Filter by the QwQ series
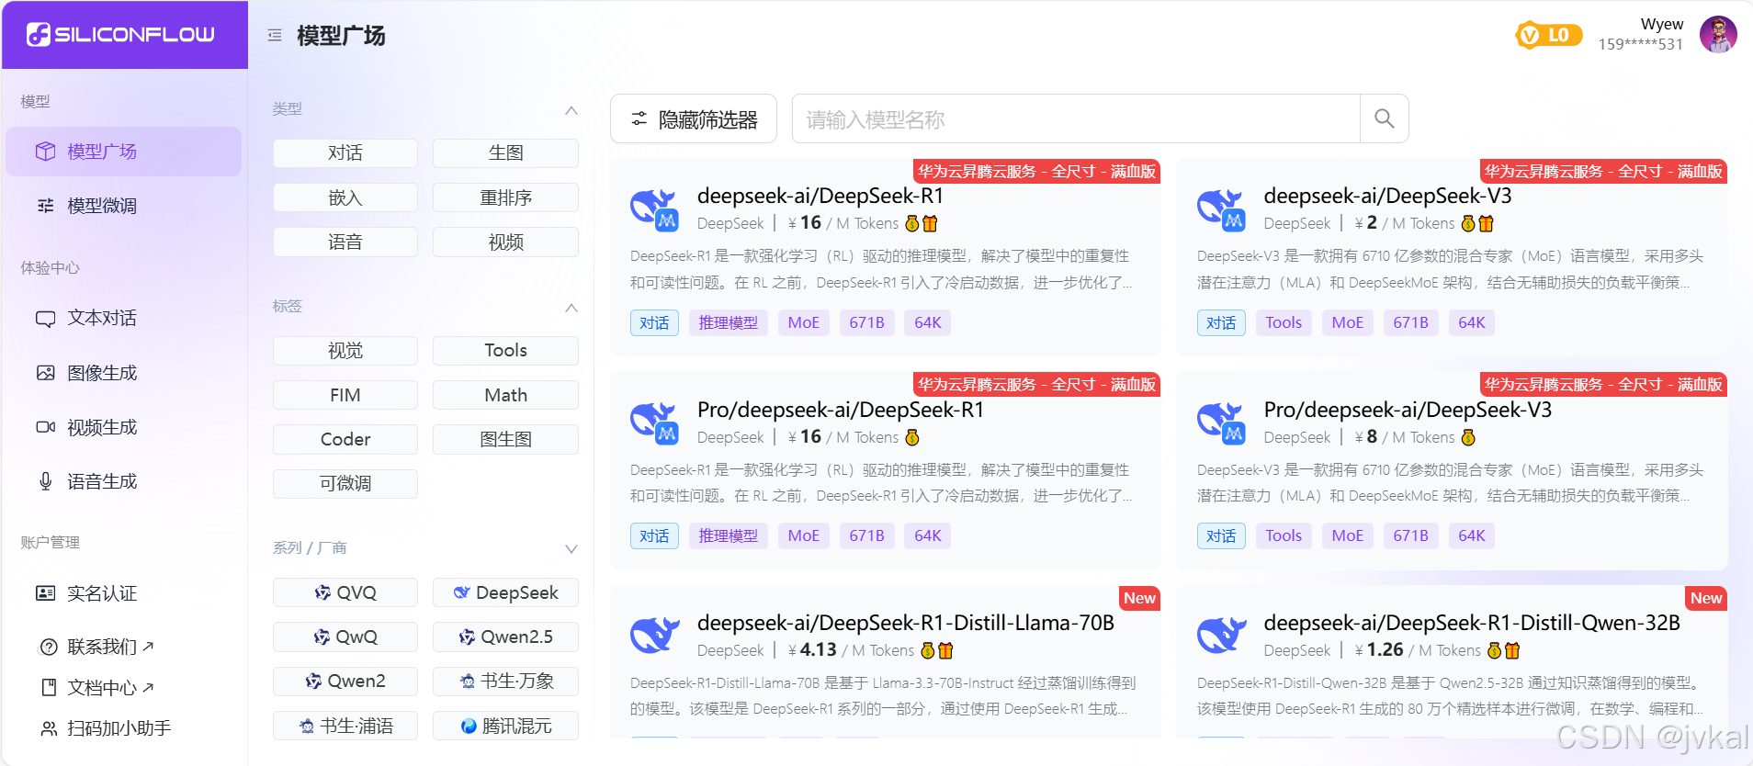The width and height of the screenshot is (1753, 766). click(x=345, y=636)
